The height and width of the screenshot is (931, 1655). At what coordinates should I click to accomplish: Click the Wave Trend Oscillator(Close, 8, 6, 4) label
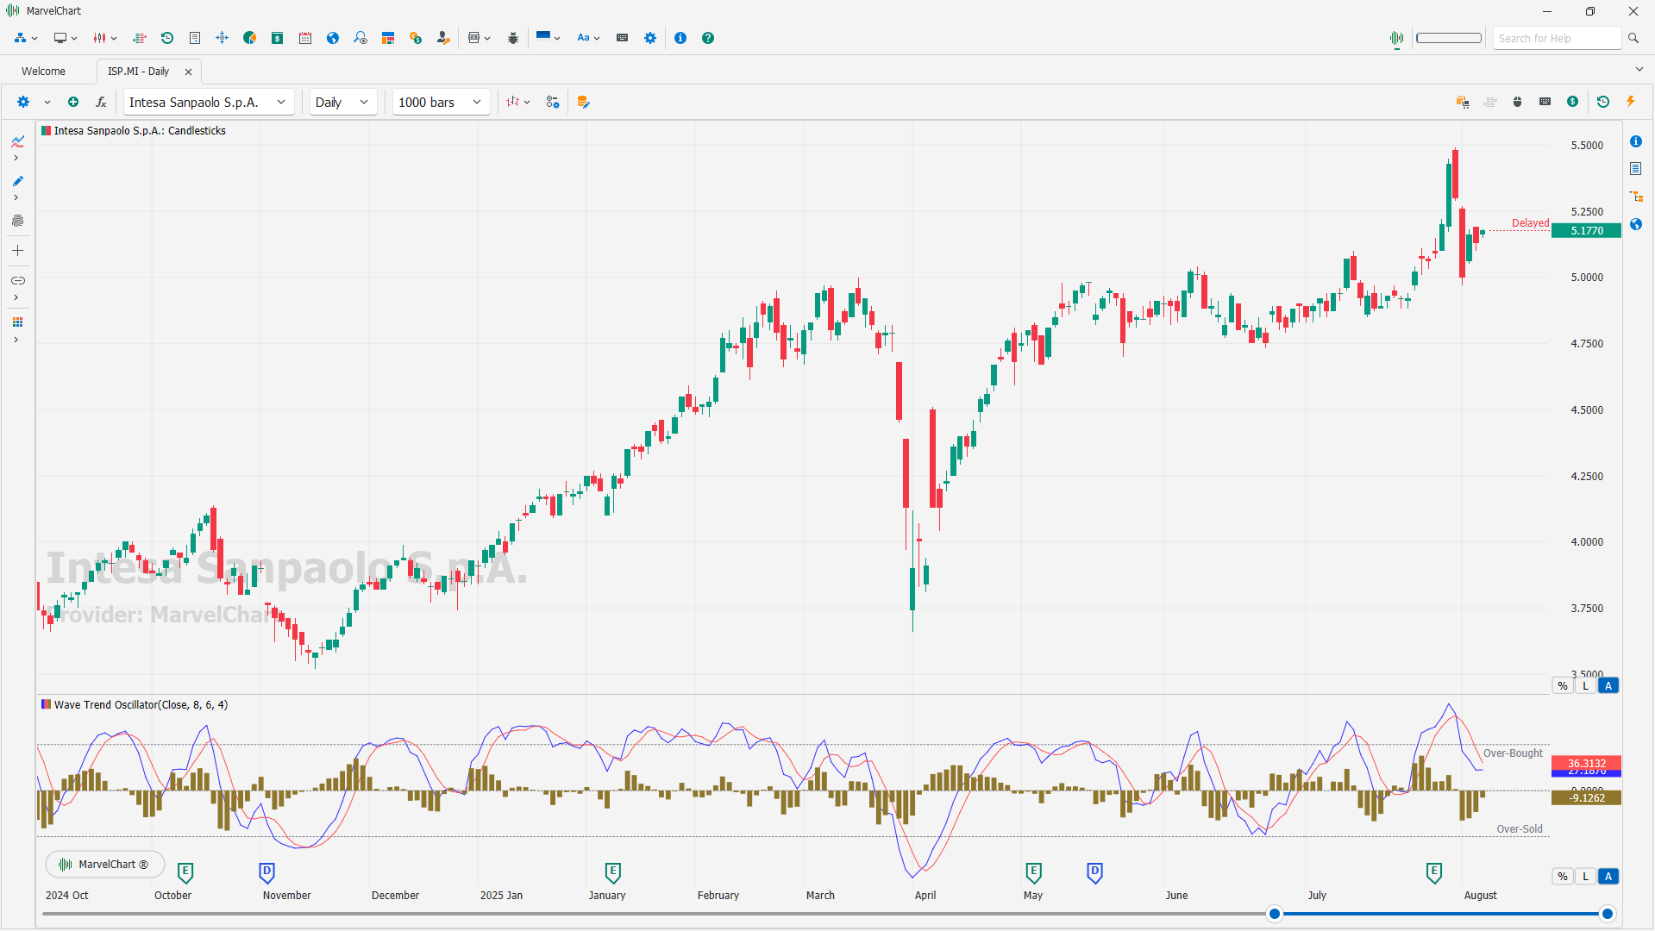[141, 705]
